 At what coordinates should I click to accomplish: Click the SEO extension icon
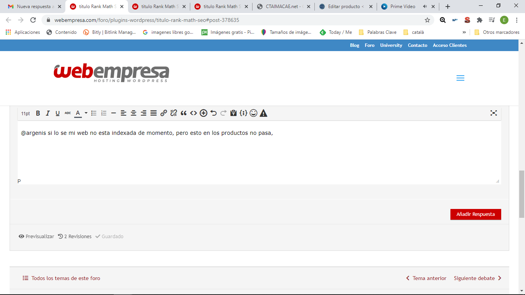coord(467,20)
